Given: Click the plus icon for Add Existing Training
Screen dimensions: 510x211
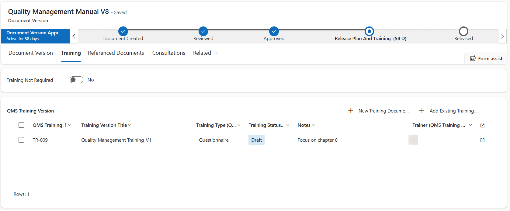Looking at the screenshot, I should (x=422, y=111).
